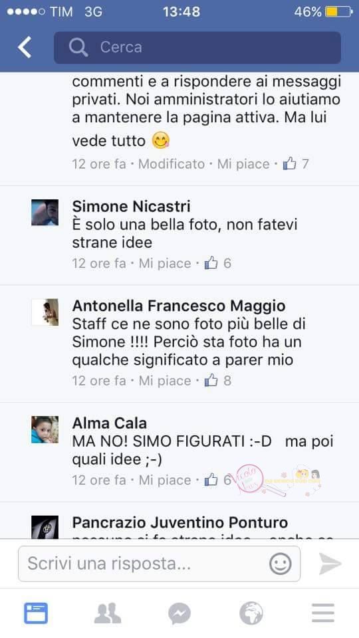Open the globe notifications icon
The height and width of the screenshot is (638, 359).
[251, 613]
